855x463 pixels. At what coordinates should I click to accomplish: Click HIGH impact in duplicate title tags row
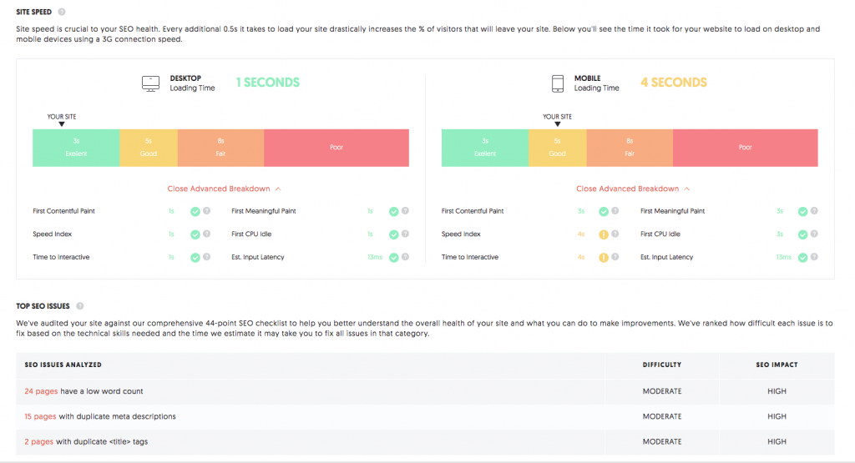(777, 441)
